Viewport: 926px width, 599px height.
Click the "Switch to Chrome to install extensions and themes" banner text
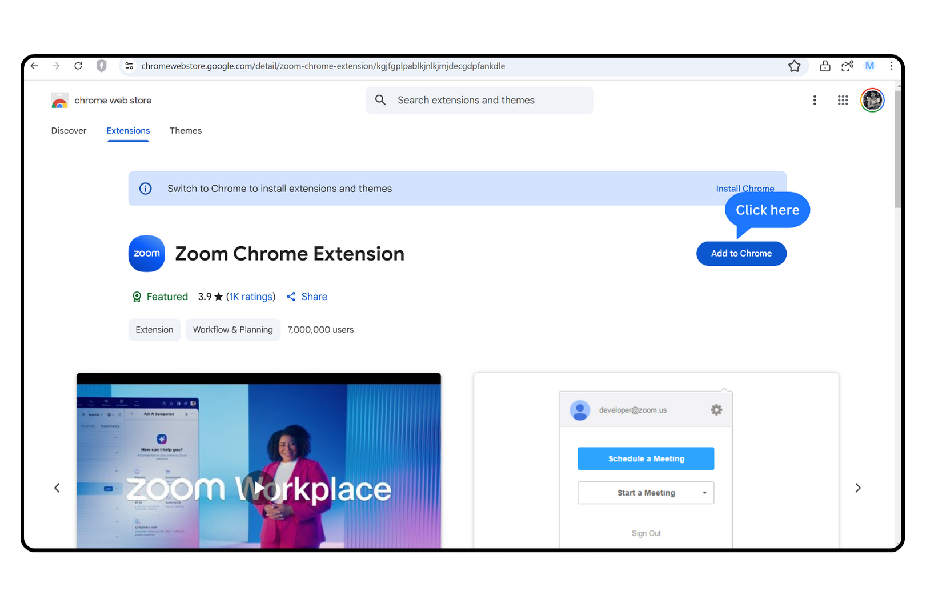click(279, 189)
